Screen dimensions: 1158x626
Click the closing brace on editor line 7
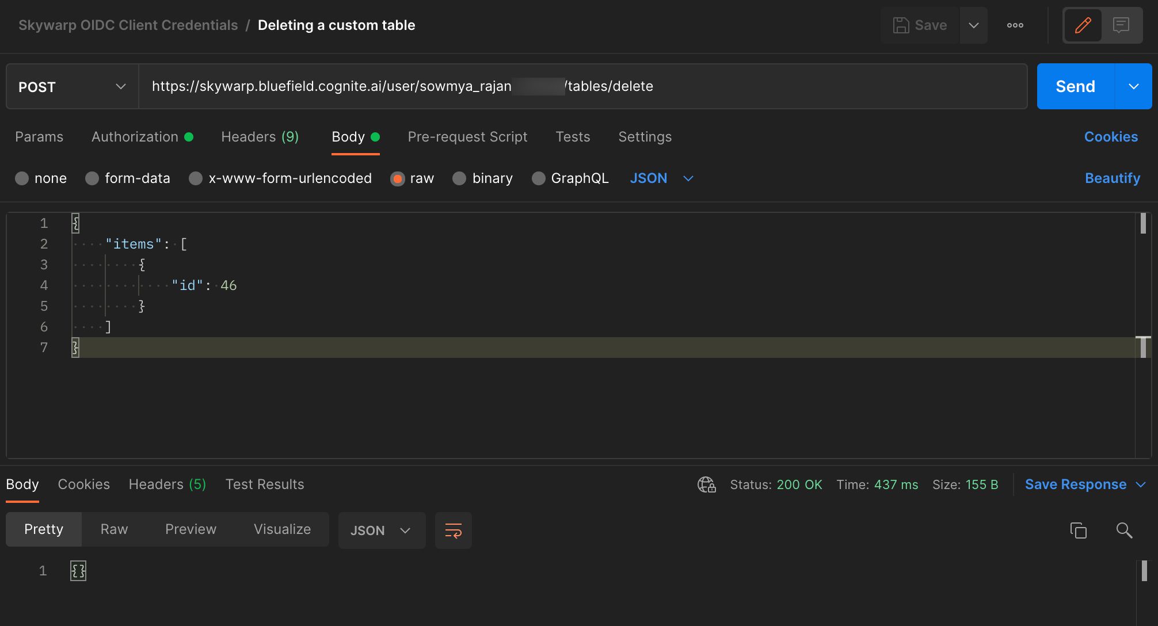pos(75,348)
